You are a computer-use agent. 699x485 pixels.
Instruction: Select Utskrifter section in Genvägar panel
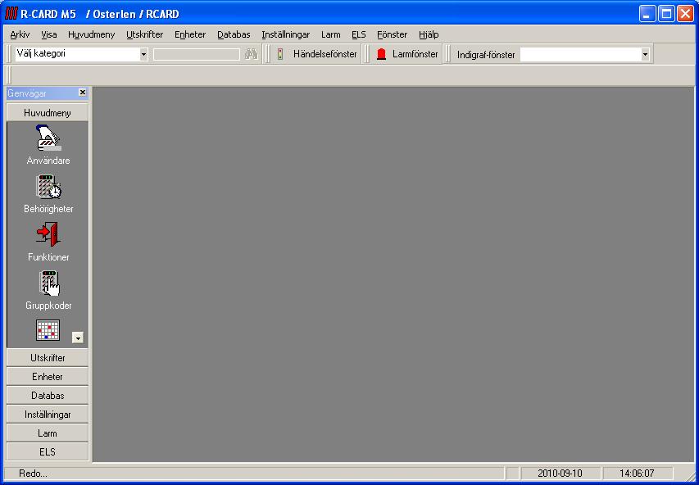[48, 358]
